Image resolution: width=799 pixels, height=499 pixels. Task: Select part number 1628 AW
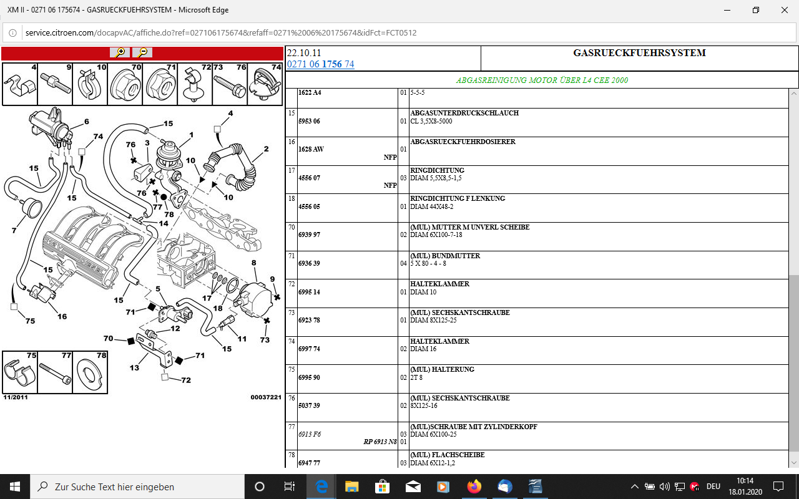click(x=311, y=149)
